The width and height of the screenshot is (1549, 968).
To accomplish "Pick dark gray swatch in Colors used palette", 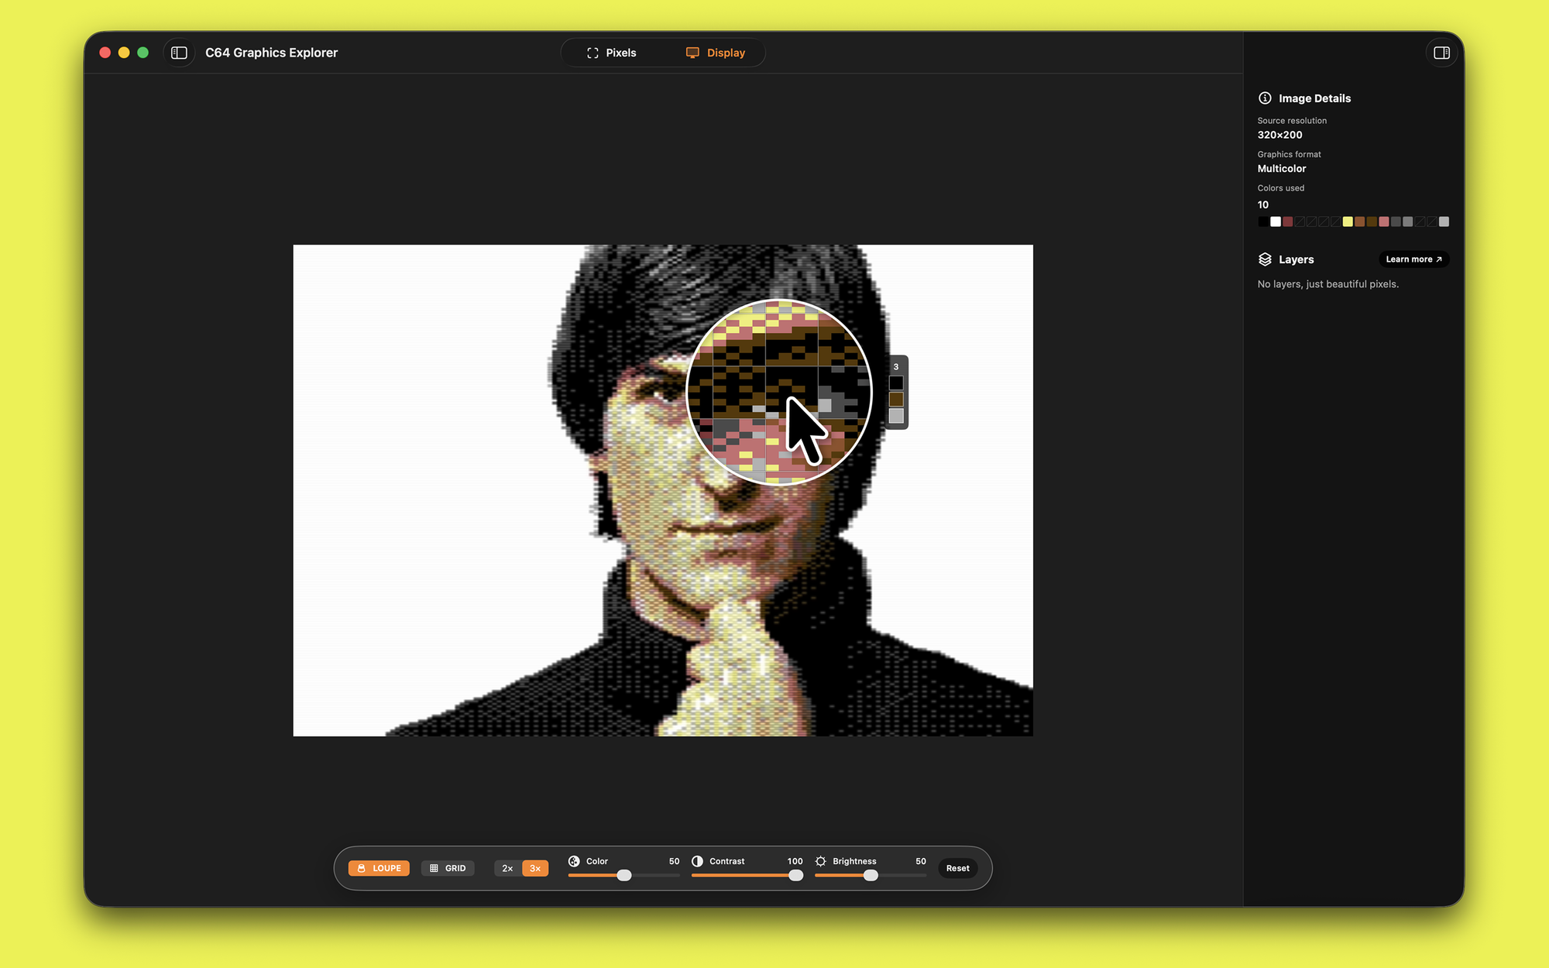I will pos(1396,222).
